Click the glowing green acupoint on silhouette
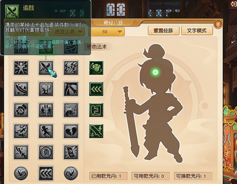Viewport: 237px width, 184px height. coord(155,72)
